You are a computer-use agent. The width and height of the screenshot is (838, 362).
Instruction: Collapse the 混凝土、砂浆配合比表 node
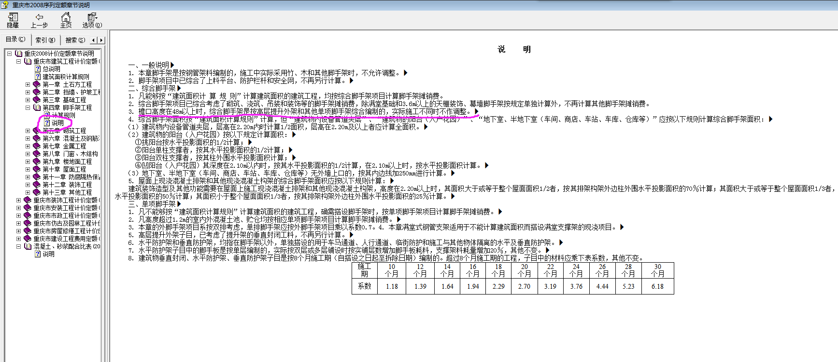pyautogui.click(x=18, y=246)
